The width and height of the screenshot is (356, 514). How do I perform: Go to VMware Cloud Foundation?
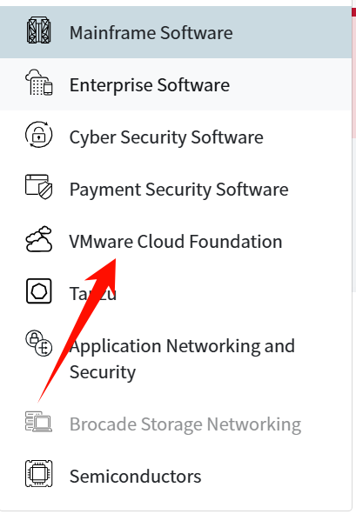tap(176, 241)
